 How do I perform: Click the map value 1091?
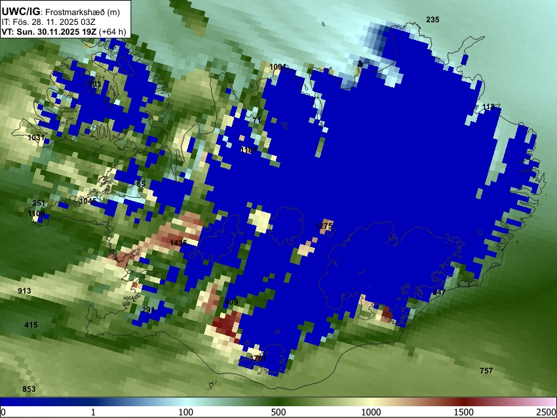pyautogui.click(x=278, y=67)
